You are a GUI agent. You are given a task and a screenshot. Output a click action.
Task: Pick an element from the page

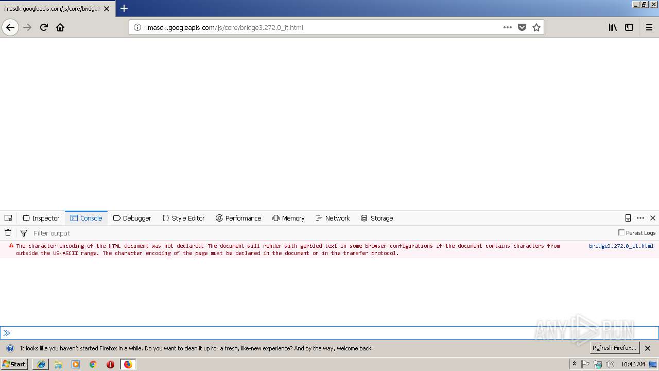pyautogui.click(x=8, y=218)
